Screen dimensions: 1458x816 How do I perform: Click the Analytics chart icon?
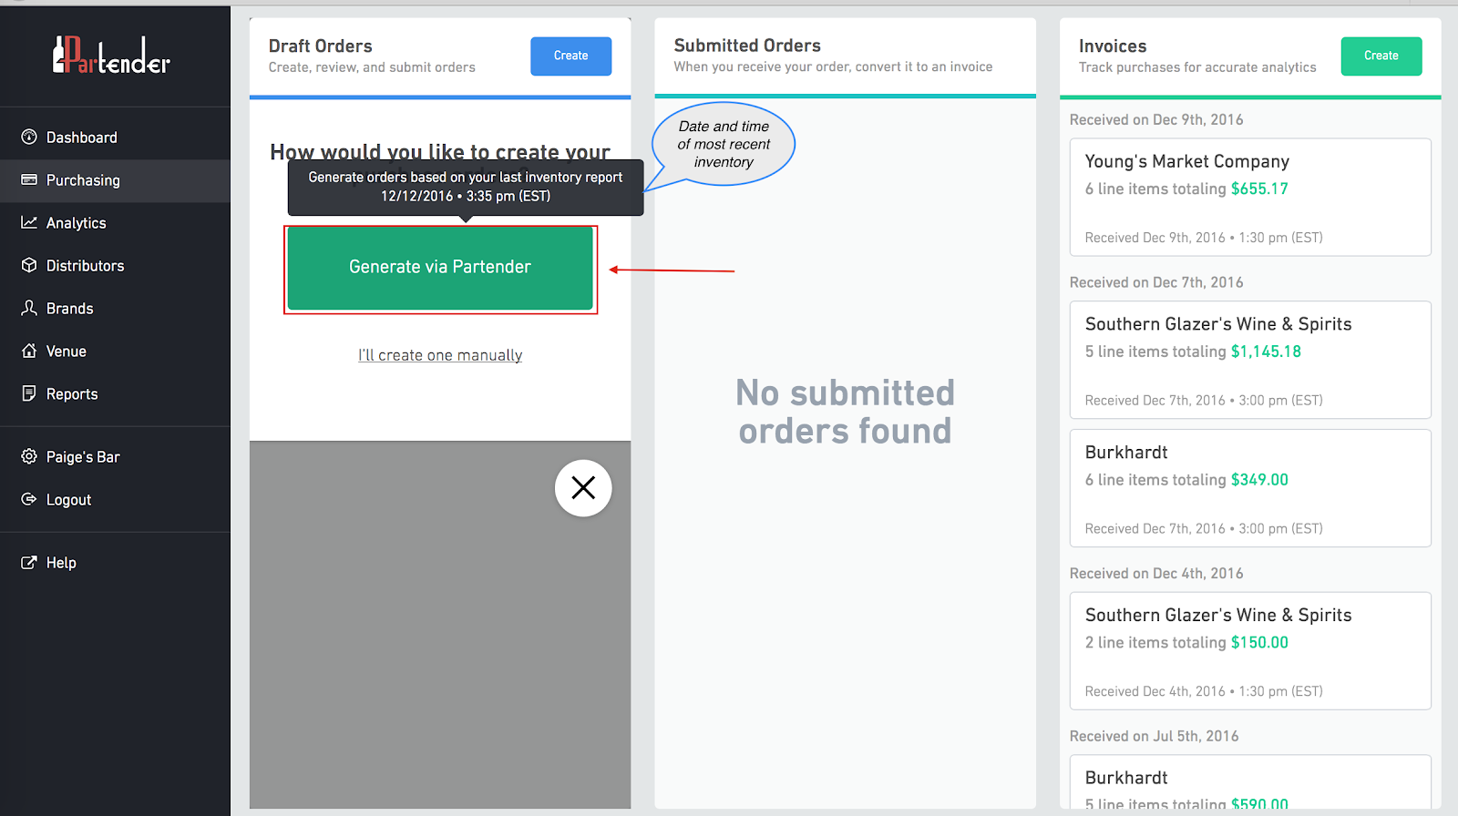point(29,222)
